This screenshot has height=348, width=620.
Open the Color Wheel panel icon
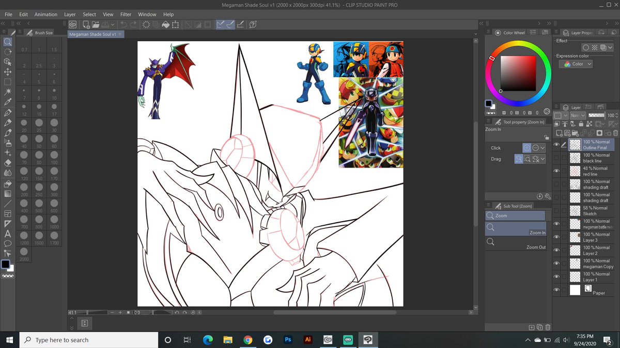pos(497,32)
